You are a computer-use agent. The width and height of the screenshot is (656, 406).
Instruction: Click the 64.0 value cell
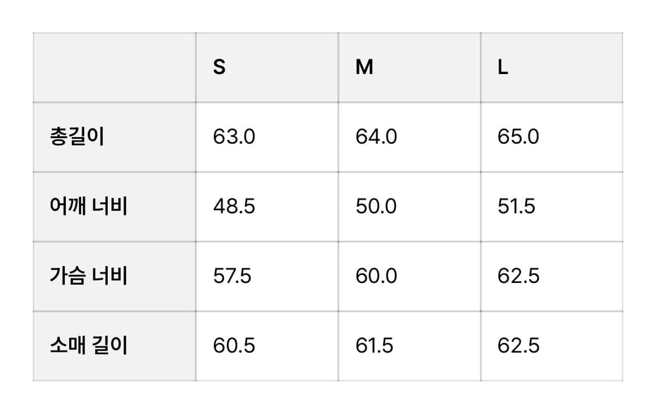(x=376, y=137)
